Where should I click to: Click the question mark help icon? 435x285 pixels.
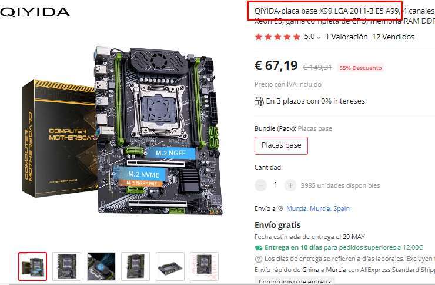(x=258, y=259)
